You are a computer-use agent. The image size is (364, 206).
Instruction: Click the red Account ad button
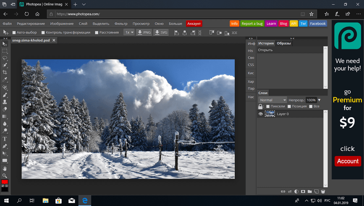pos(348,161)
